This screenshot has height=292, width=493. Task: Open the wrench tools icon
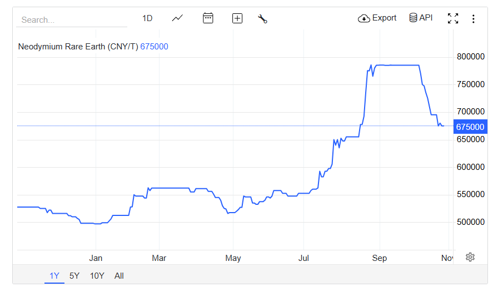coord(263,19)
